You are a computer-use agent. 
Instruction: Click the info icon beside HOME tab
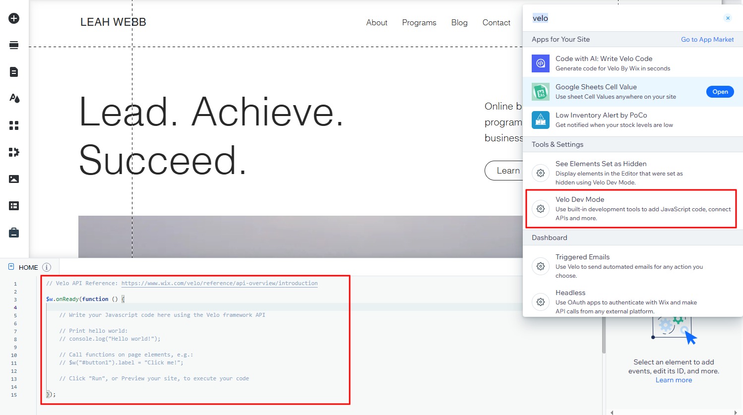point(47,267)
